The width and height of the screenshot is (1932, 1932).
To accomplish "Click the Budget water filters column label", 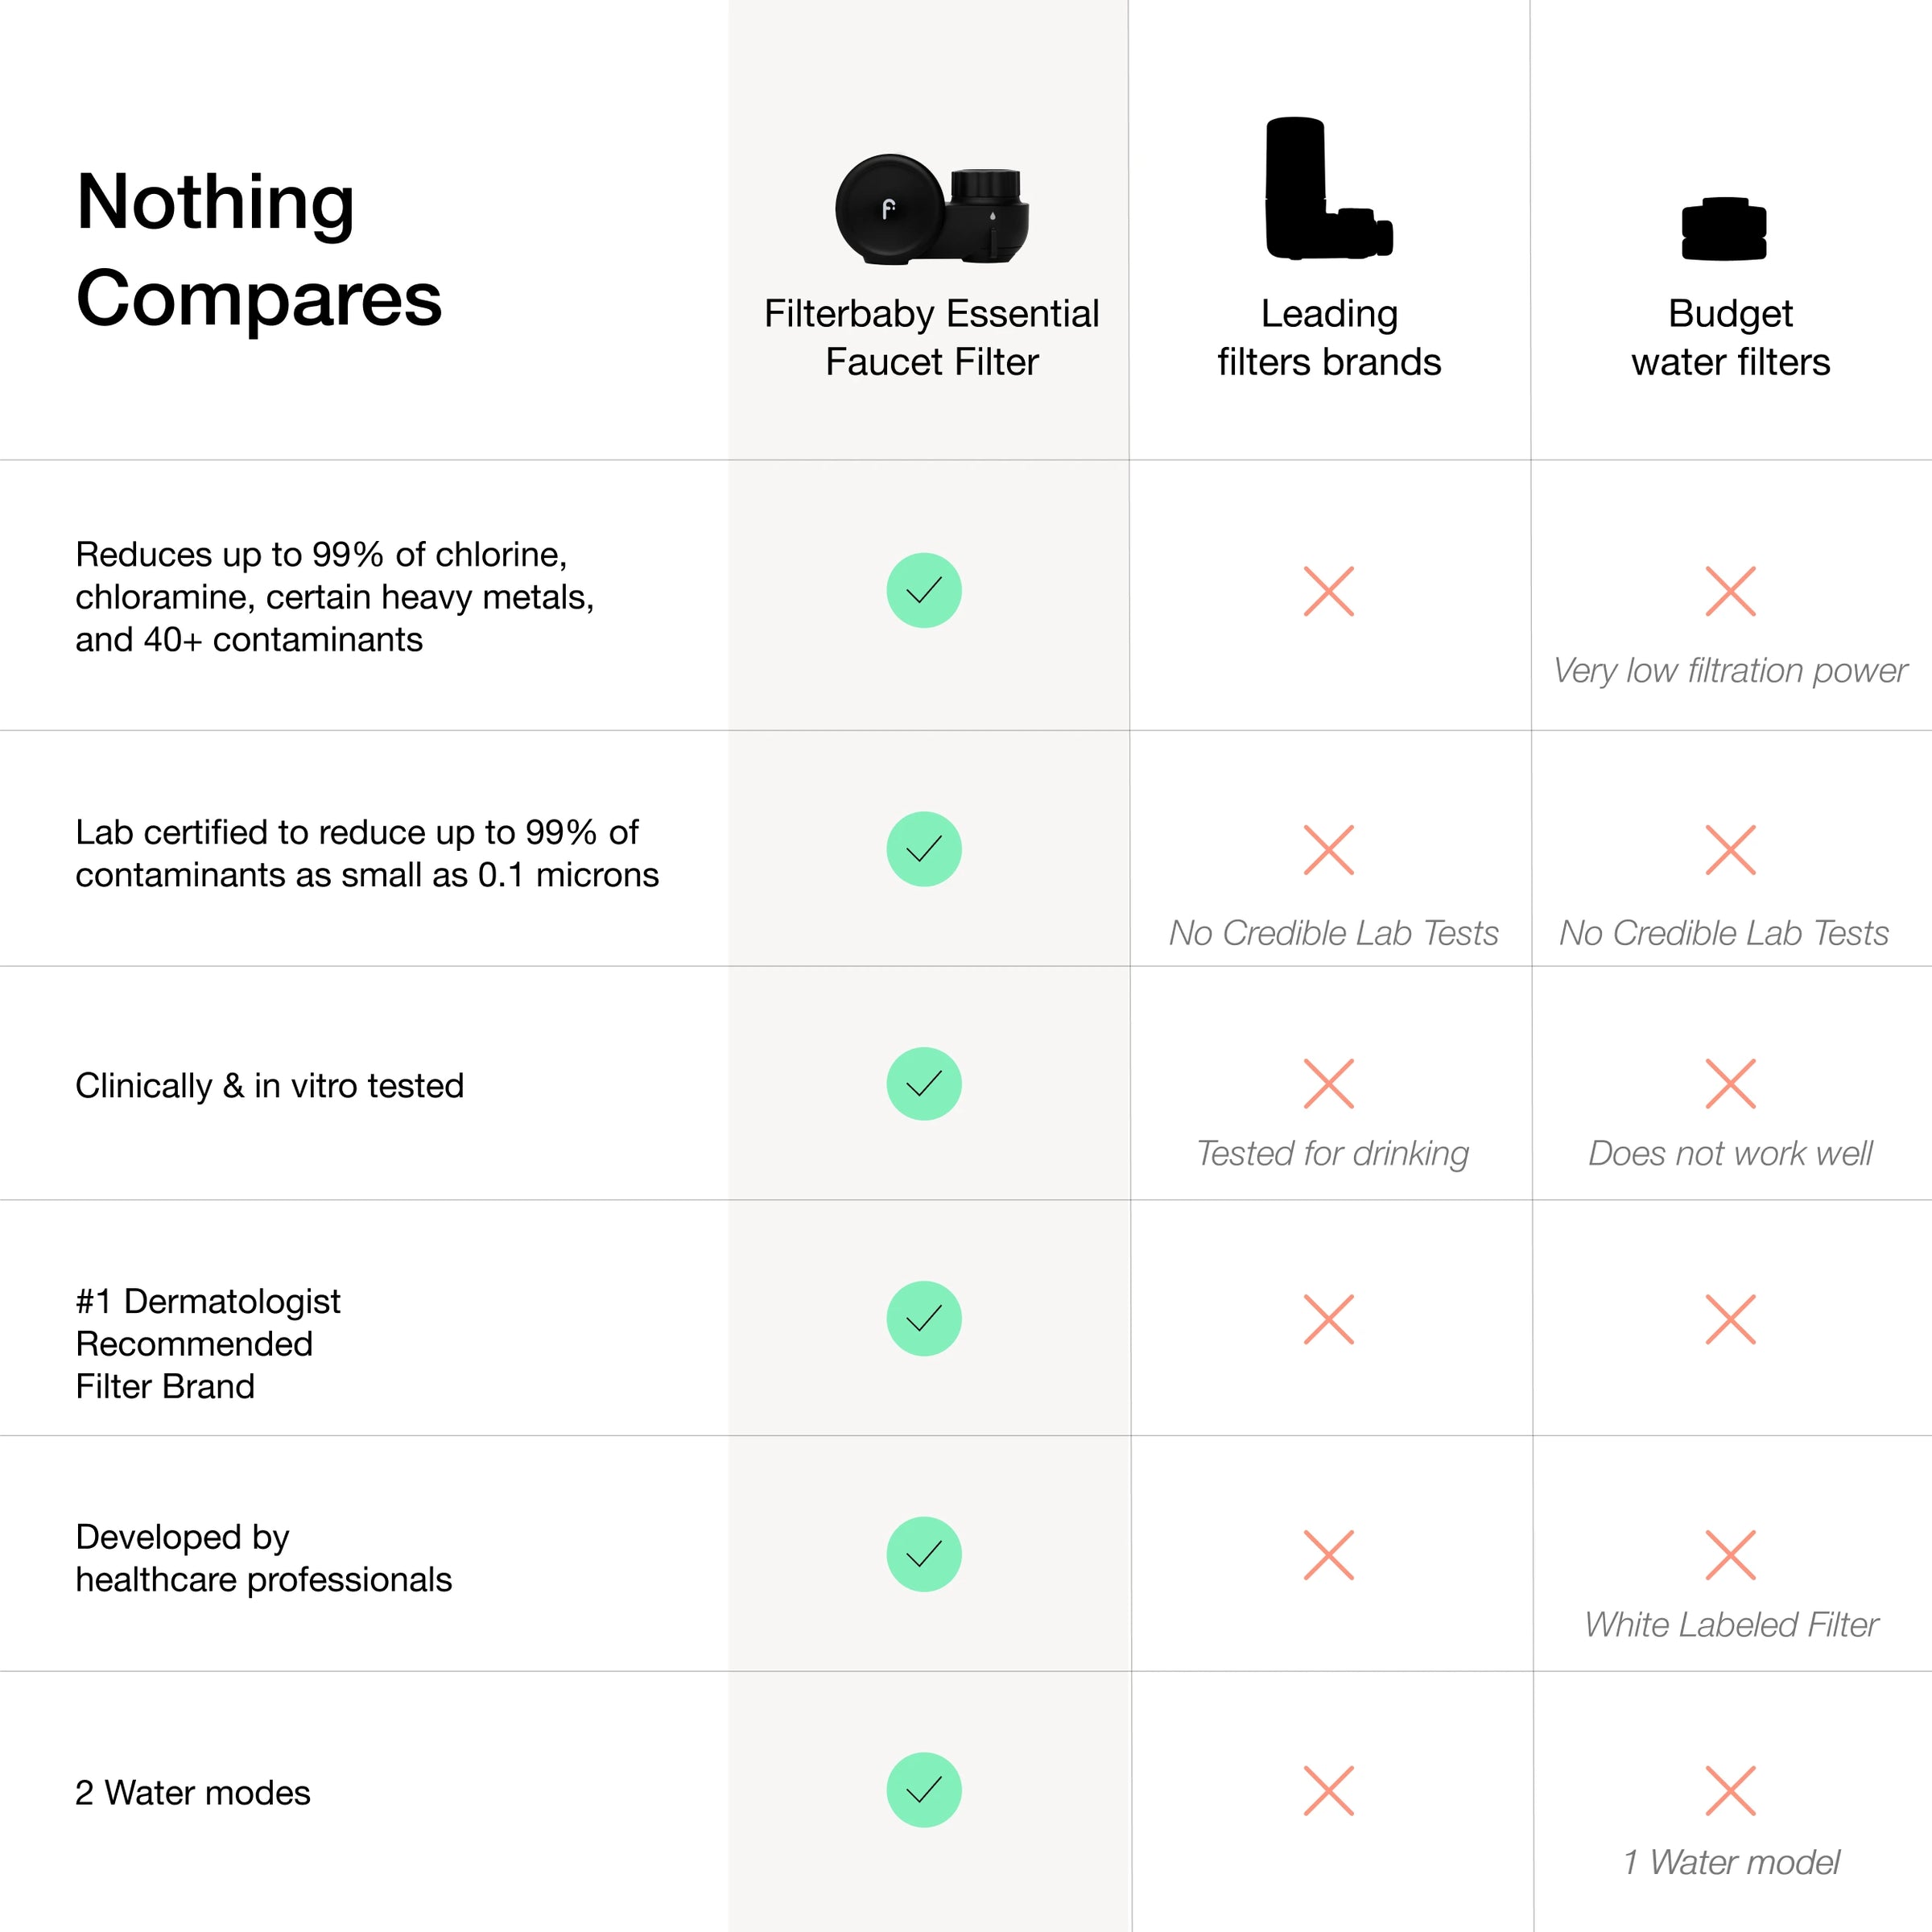I will [x=1731, y=338].
